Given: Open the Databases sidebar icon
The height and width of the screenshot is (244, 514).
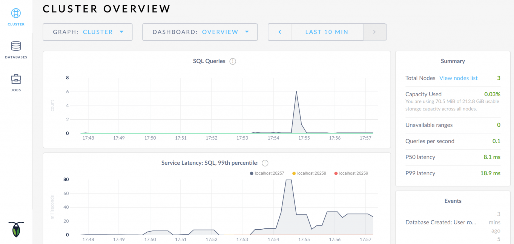Looking at the screenshot, I should coord(16,46).
